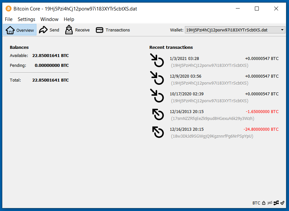Screen dimensions: 289x211
Task: Click the outgoing icon for -1.65 BTC transaction
Action: point(158,115)
